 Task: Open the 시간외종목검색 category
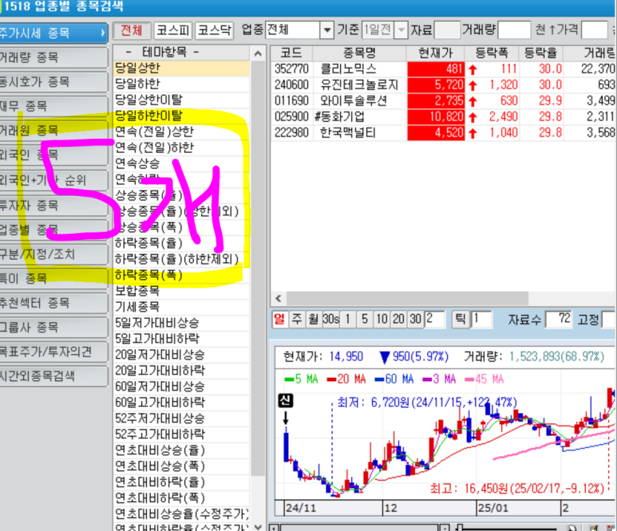pyautogui.click(x=53, y=376)
